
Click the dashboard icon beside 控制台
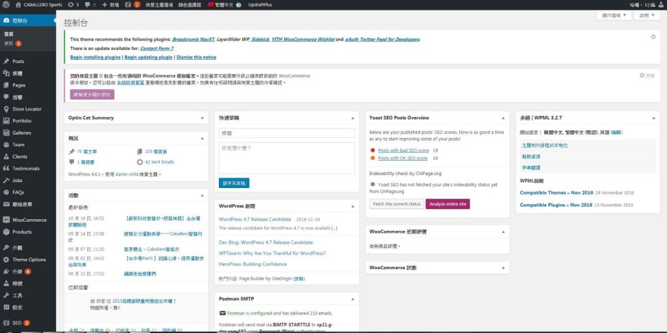click(x=6, y=20)
